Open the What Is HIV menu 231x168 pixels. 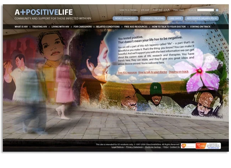[21, 27]
